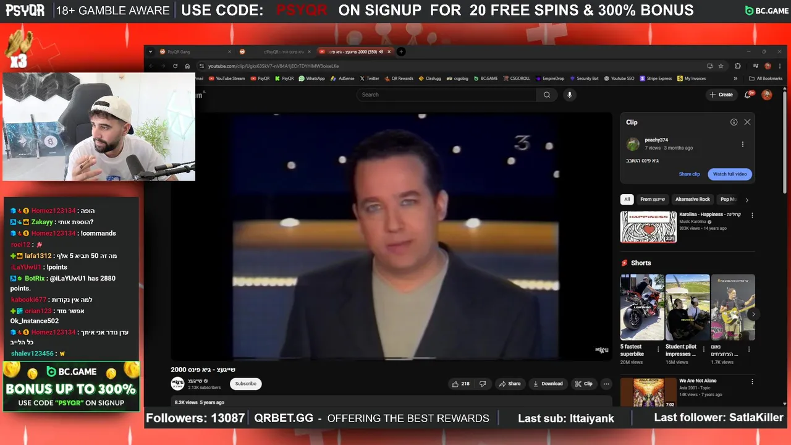
Task: Open the Security Bot bookmark
Action: [x=584, y=78]
